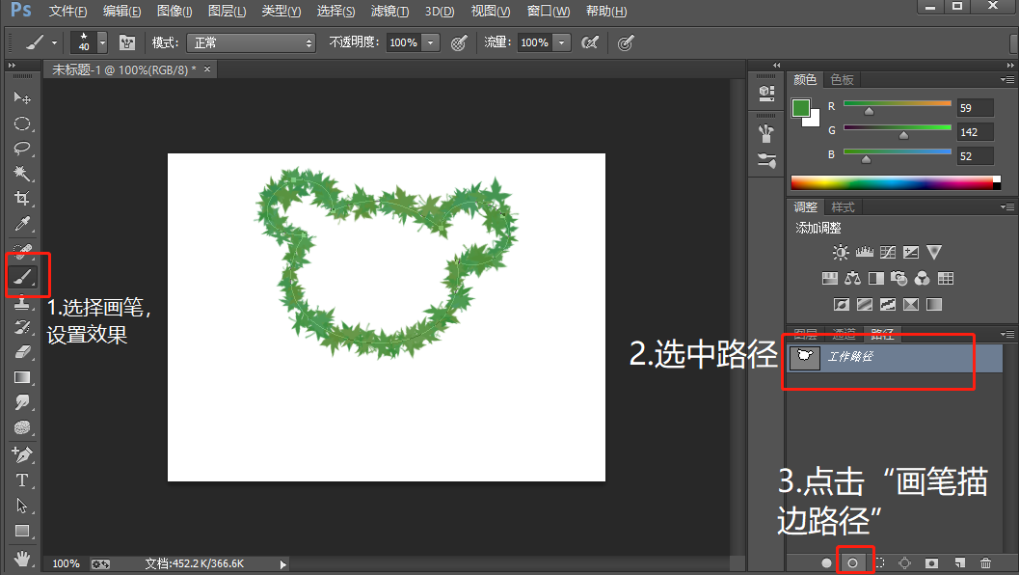Select the Magic Wand tool
Screen dimensions: 1019x575
click(22, 174)
